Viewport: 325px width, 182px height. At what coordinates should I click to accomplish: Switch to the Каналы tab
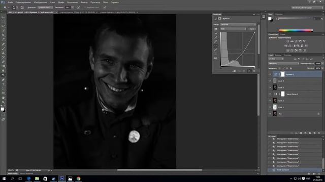coord(278,55)
